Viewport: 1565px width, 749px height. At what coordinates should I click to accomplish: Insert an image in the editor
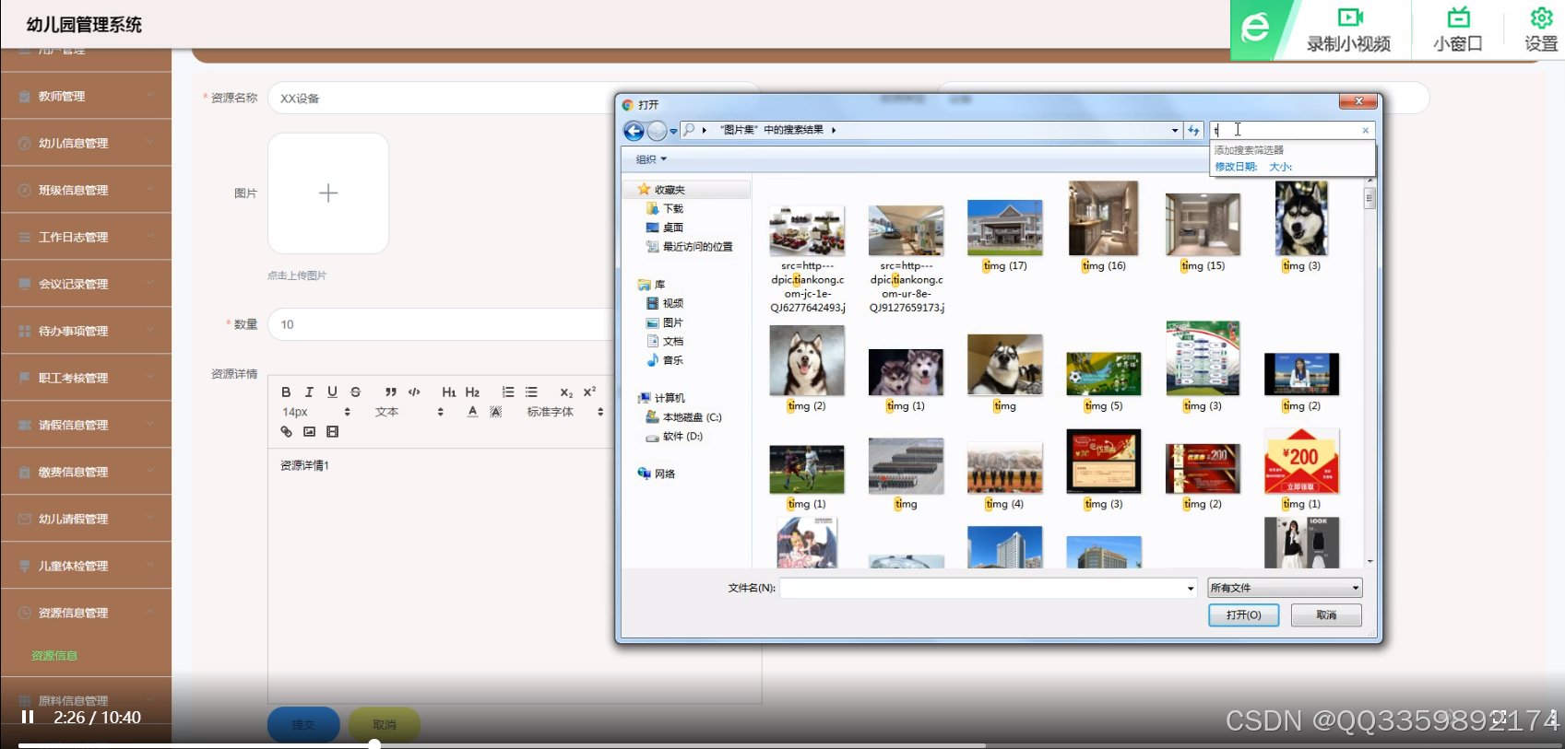[309, 431]
